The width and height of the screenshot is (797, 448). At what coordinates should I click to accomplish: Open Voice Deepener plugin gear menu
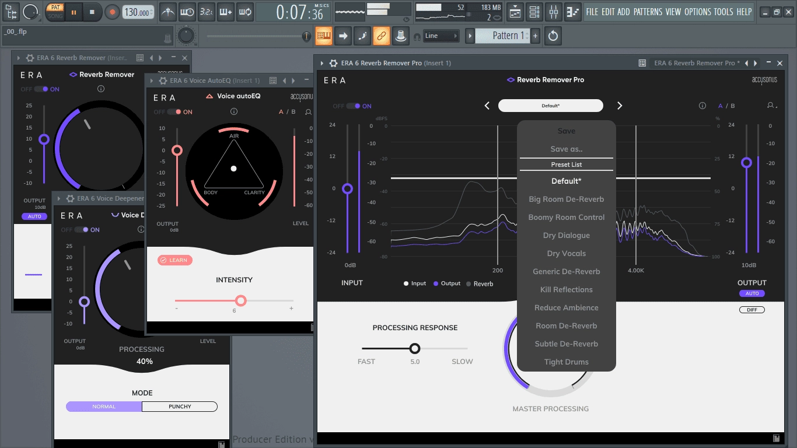point(70,198)
